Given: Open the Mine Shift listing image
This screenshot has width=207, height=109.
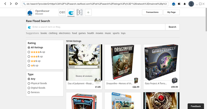Looking at the screenshot, I should click(84, 101).
